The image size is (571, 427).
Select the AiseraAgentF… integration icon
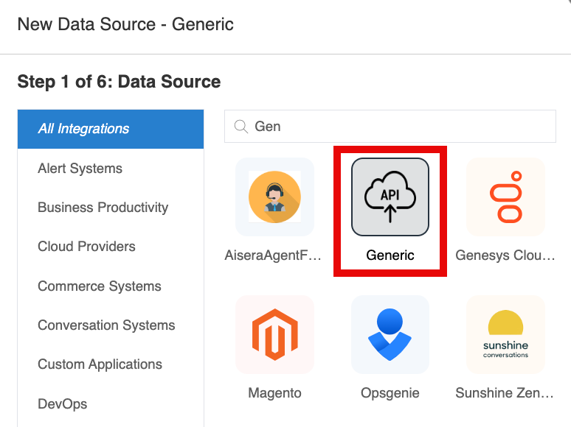pyautogui.click(x=274, y=197)
